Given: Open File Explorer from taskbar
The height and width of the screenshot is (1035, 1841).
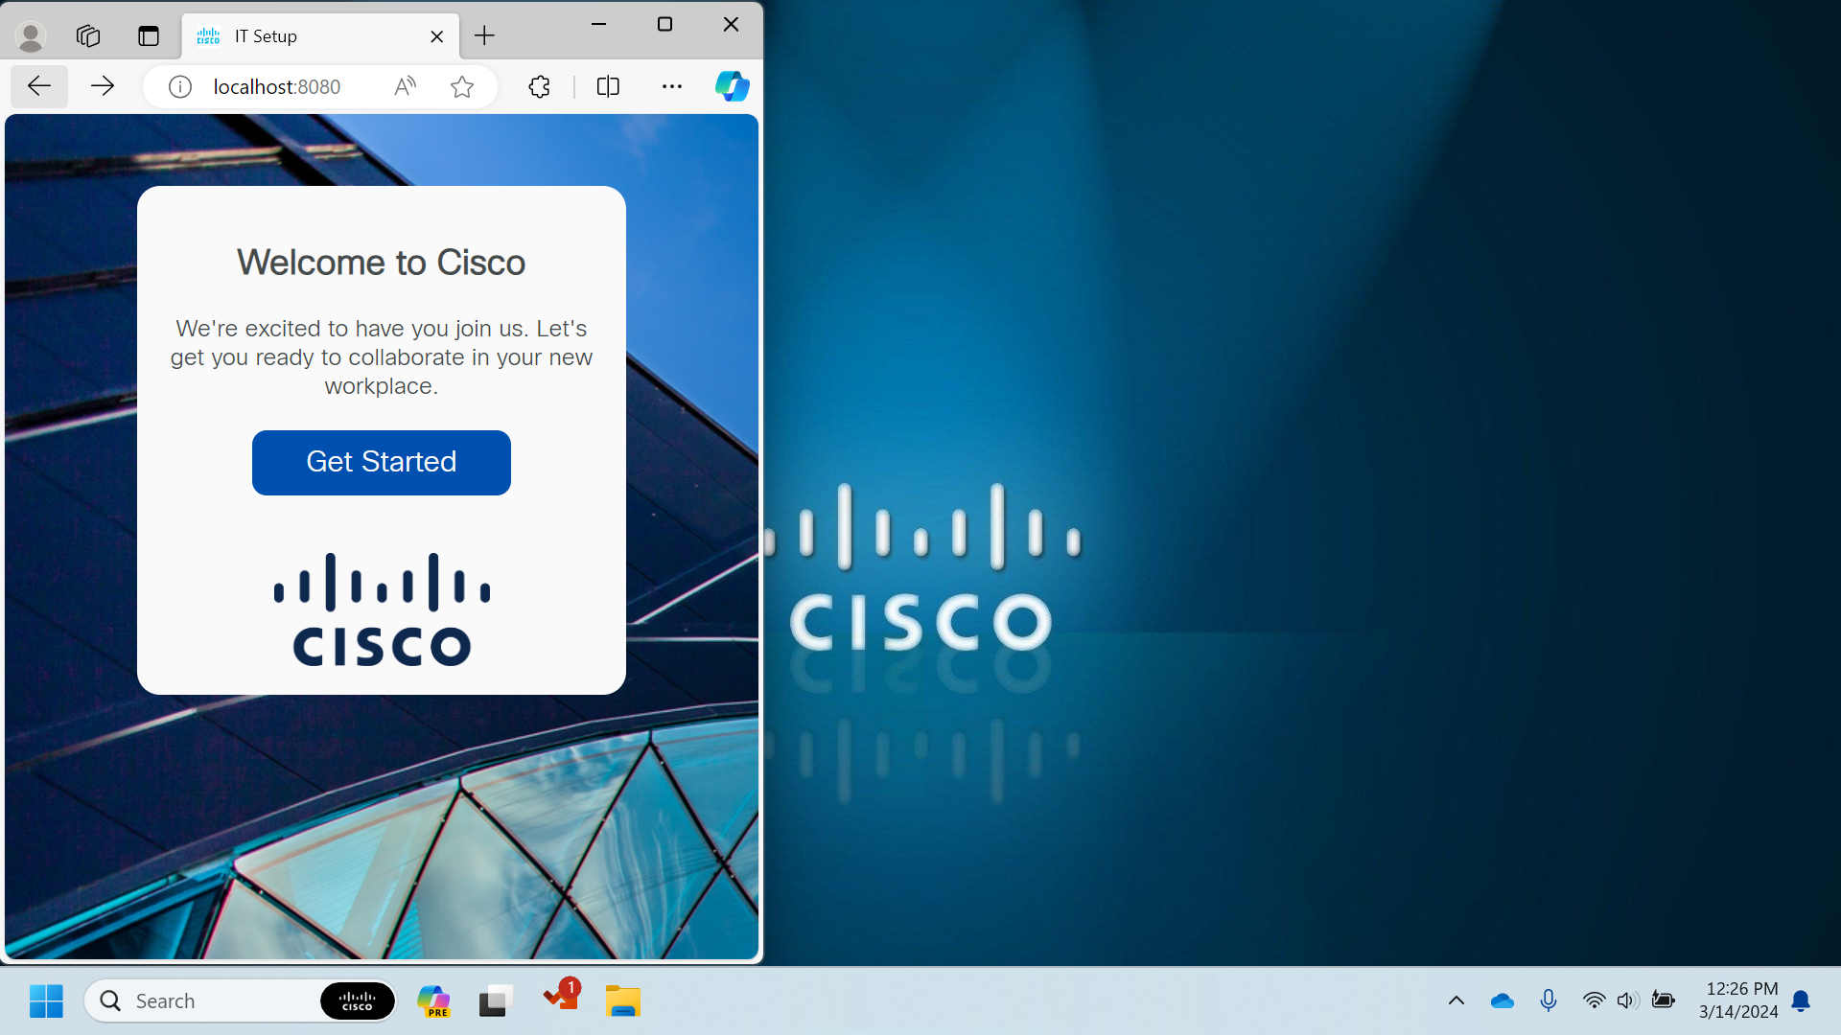Looking at the screenshot, I should [622, 1000].
